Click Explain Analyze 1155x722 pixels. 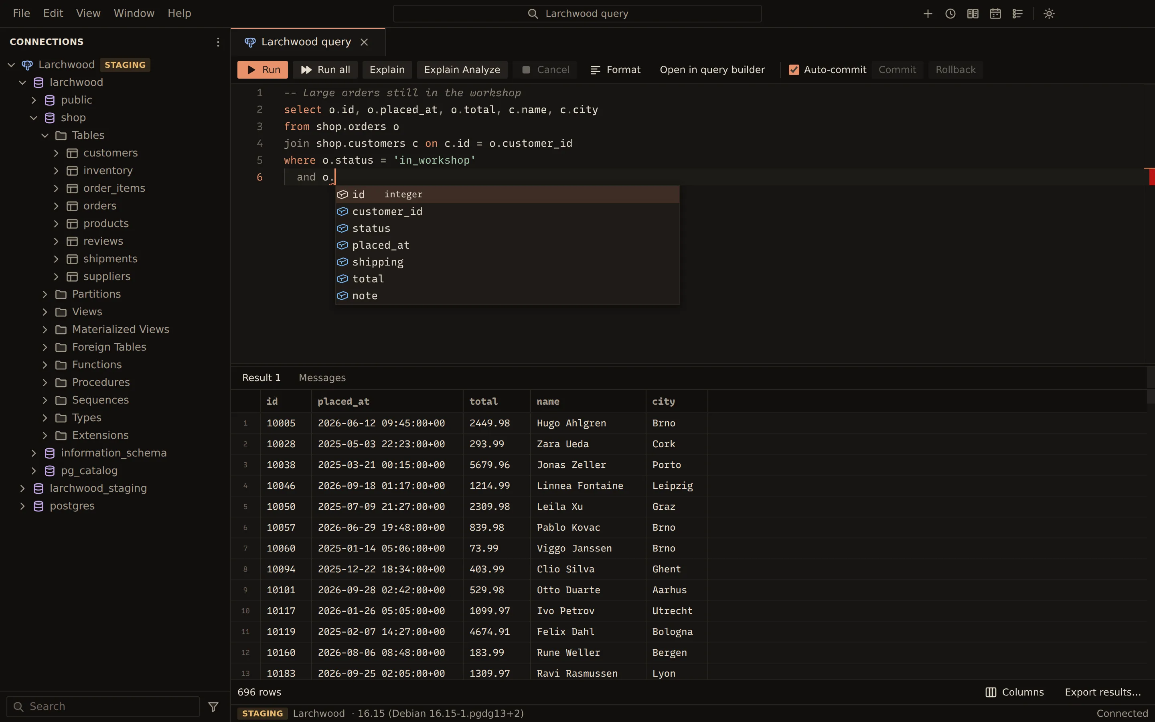[462, 70]
